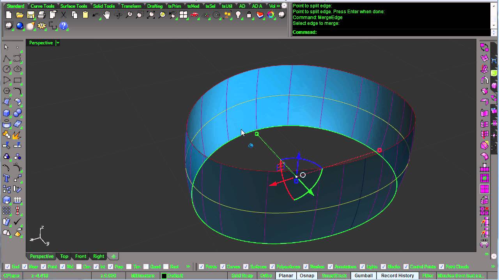Viewport: 499px width, 280px height.
Task: Toggle Osnap in the status bar
Action: click(307, 276)
